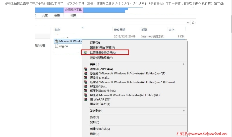Choose 以管理员身份运行(A) in context menu
The width and height of the screenshot is (232, 137).
(x=103, y=53)
